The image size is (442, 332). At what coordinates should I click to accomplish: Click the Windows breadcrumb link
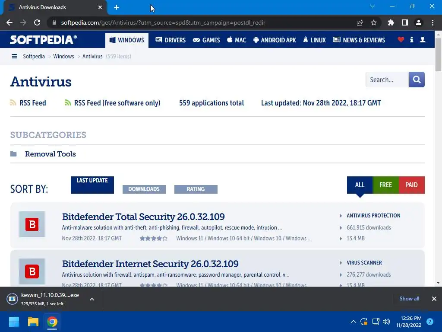pyautogui.click(x=63, y=57)
